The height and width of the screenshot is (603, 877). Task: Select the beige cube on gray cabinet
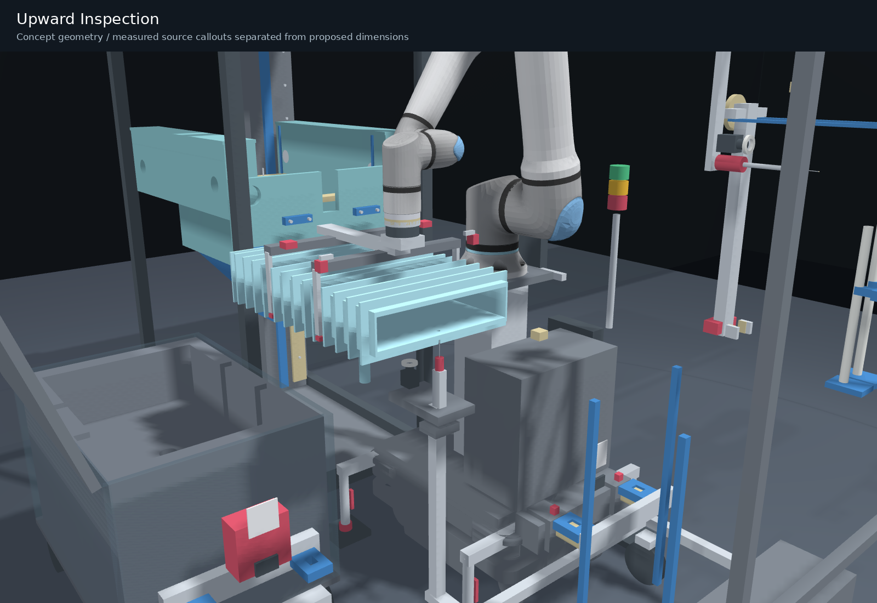tap(539, 334)
